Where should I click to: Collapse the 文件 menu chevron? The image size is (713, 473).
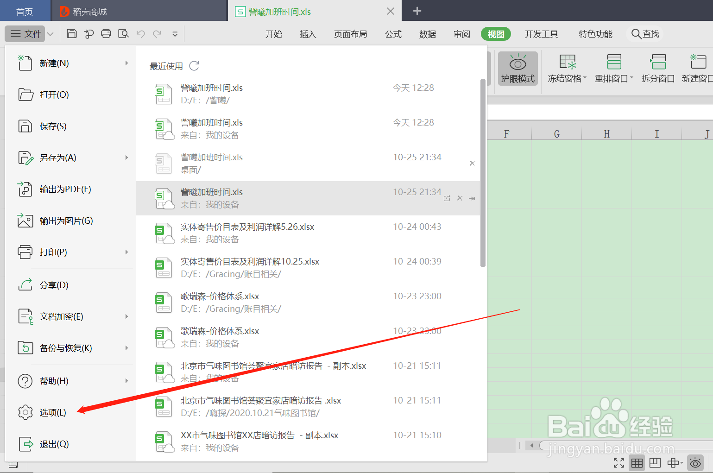pos(50,33)
